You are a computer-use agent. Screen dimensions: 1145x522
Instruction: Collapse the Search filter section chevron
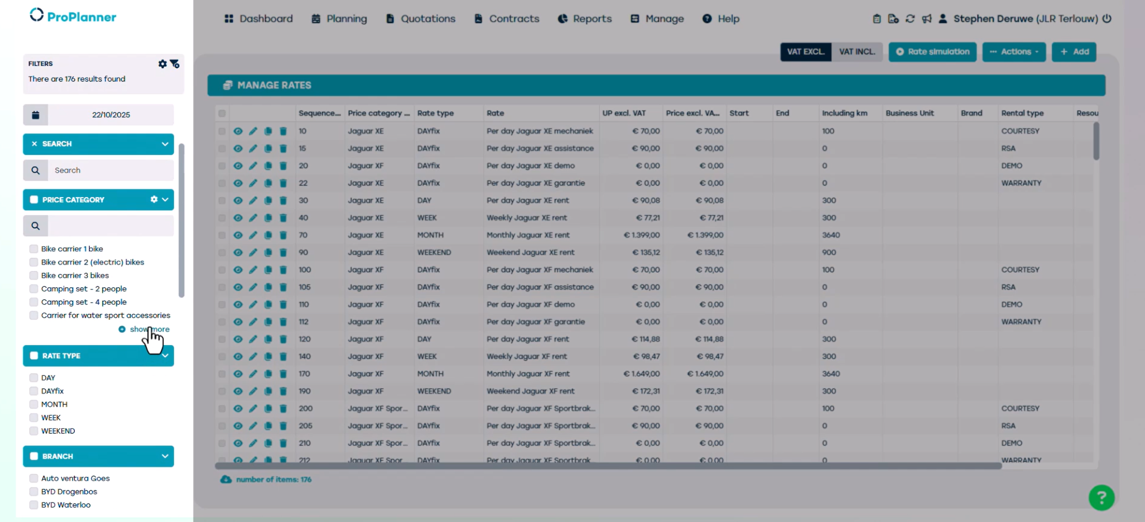tap(165, 144)
